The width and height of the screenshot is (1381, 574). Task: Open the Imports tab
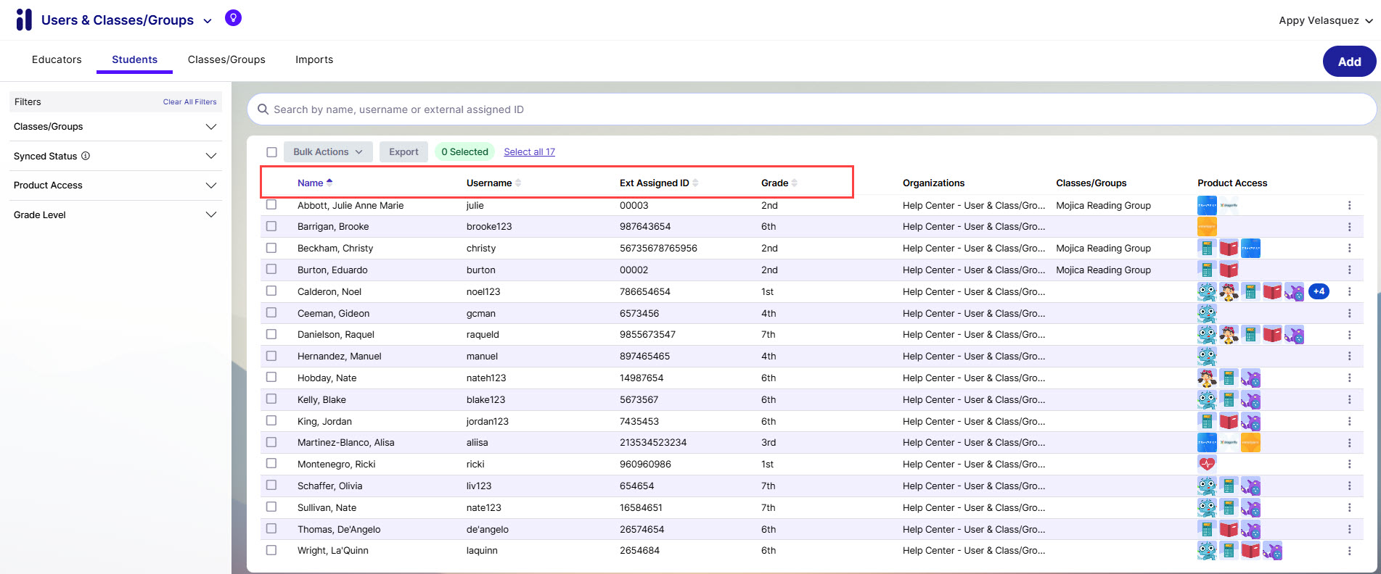(x=314, y=59)
